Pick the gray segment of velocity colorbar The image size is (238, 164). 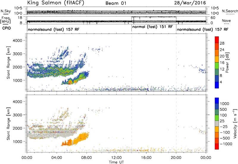click(x=217, y=123)
